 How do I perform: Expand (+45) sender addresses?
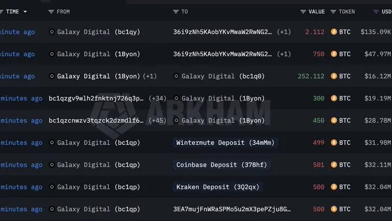pos(157,121)
